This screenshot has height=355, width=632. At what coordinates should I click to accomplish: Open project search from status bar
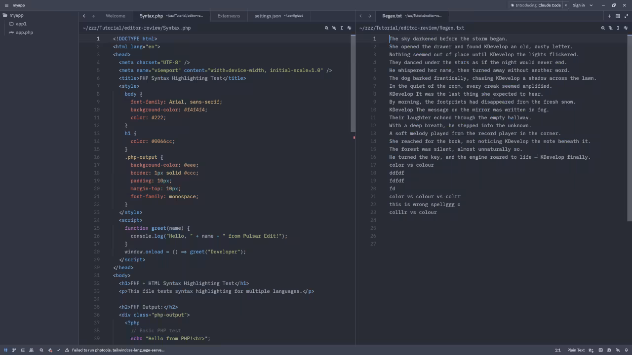click(41, 350)
